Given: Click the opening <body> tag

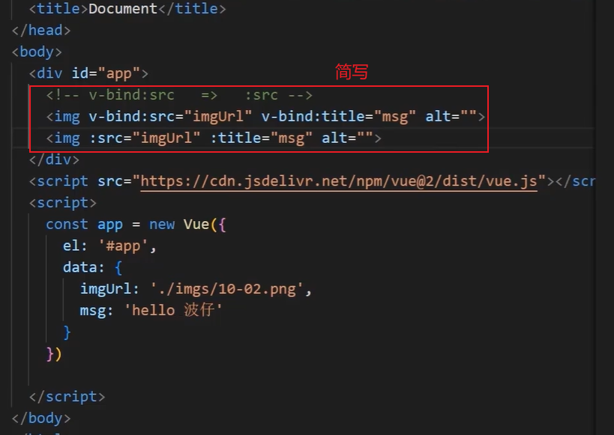Looking at the screenshot, I should (37, 52).
